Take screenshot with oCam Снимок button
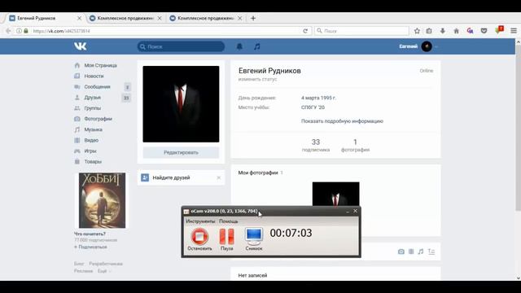Screen dimensions: 521x293 coord(254,239)
